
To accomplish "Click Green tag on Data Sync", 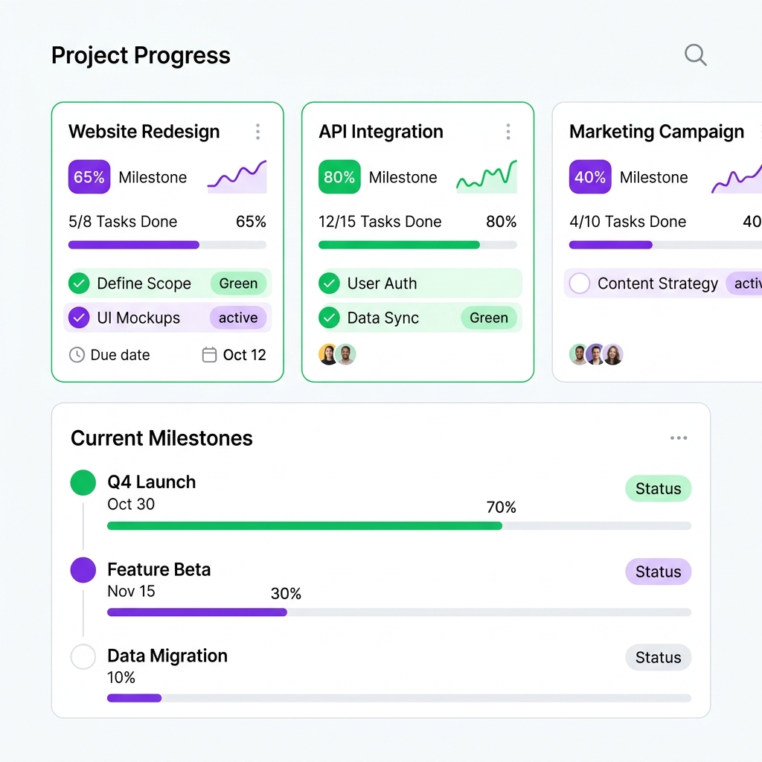I will coord(489,318).
